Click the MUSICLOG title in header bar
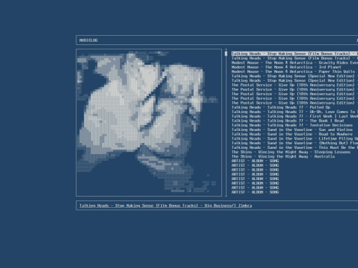Image resolution: width=358 pixels, height=268 pixels. tap(88, 40)
